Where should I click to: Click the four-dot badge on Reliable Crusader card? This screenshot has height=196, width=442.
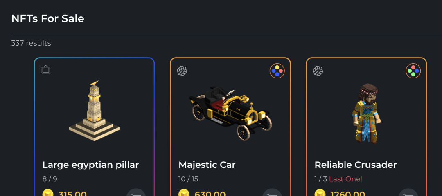coord(413,71)
